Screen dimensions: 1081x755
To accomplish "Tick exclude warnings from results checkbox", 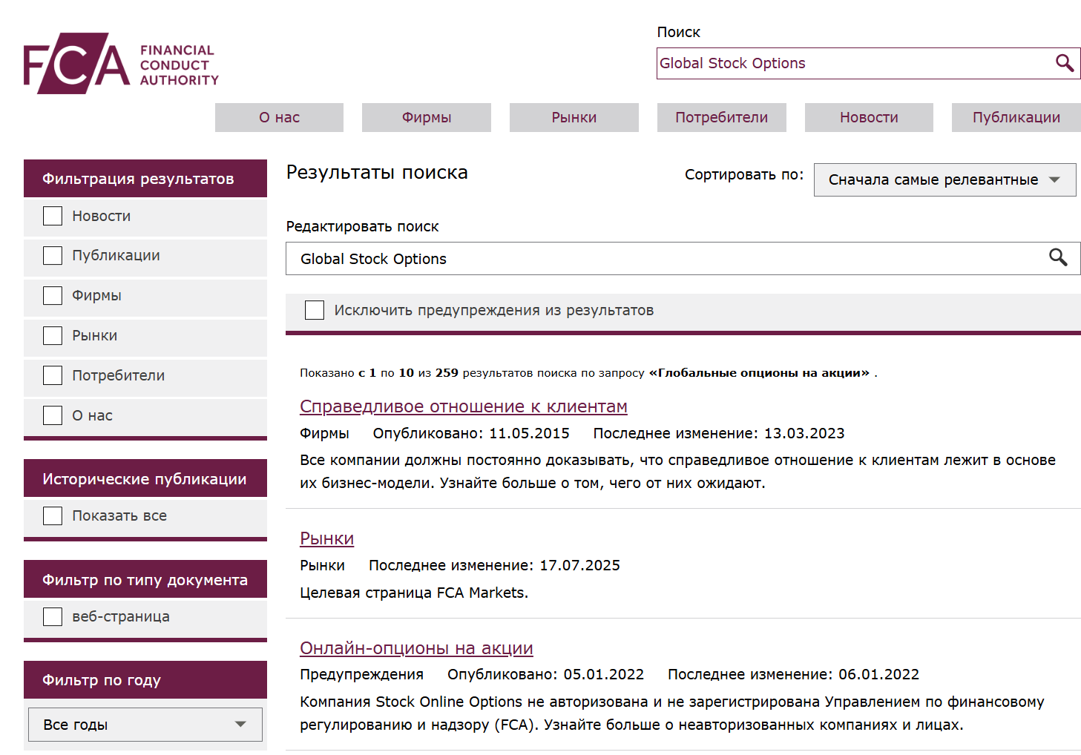I will 315,310.
